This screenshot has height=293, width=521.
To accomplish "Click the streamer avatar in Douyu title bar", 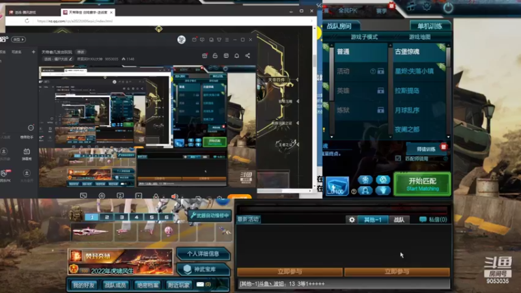I will [x=181, y=40].
